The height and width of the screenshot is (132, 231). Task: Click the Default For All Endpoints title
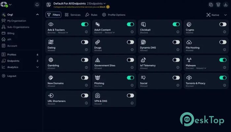point(70,3)
